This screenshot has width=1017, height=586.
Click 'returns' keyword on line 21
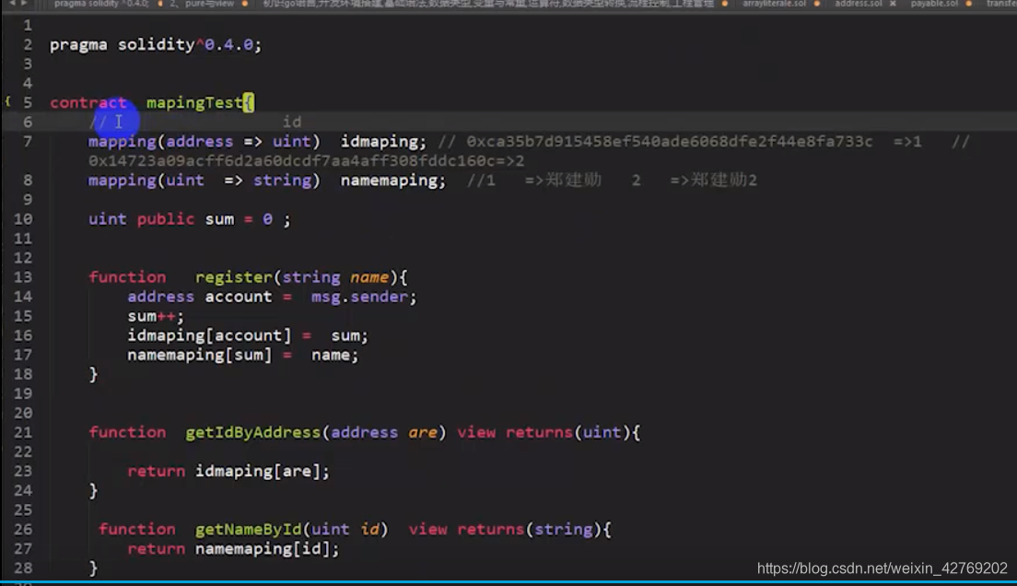tap(539, 432)
